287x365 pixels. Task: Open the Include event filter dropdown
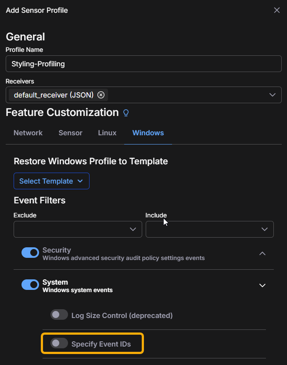tap(209, 229)
